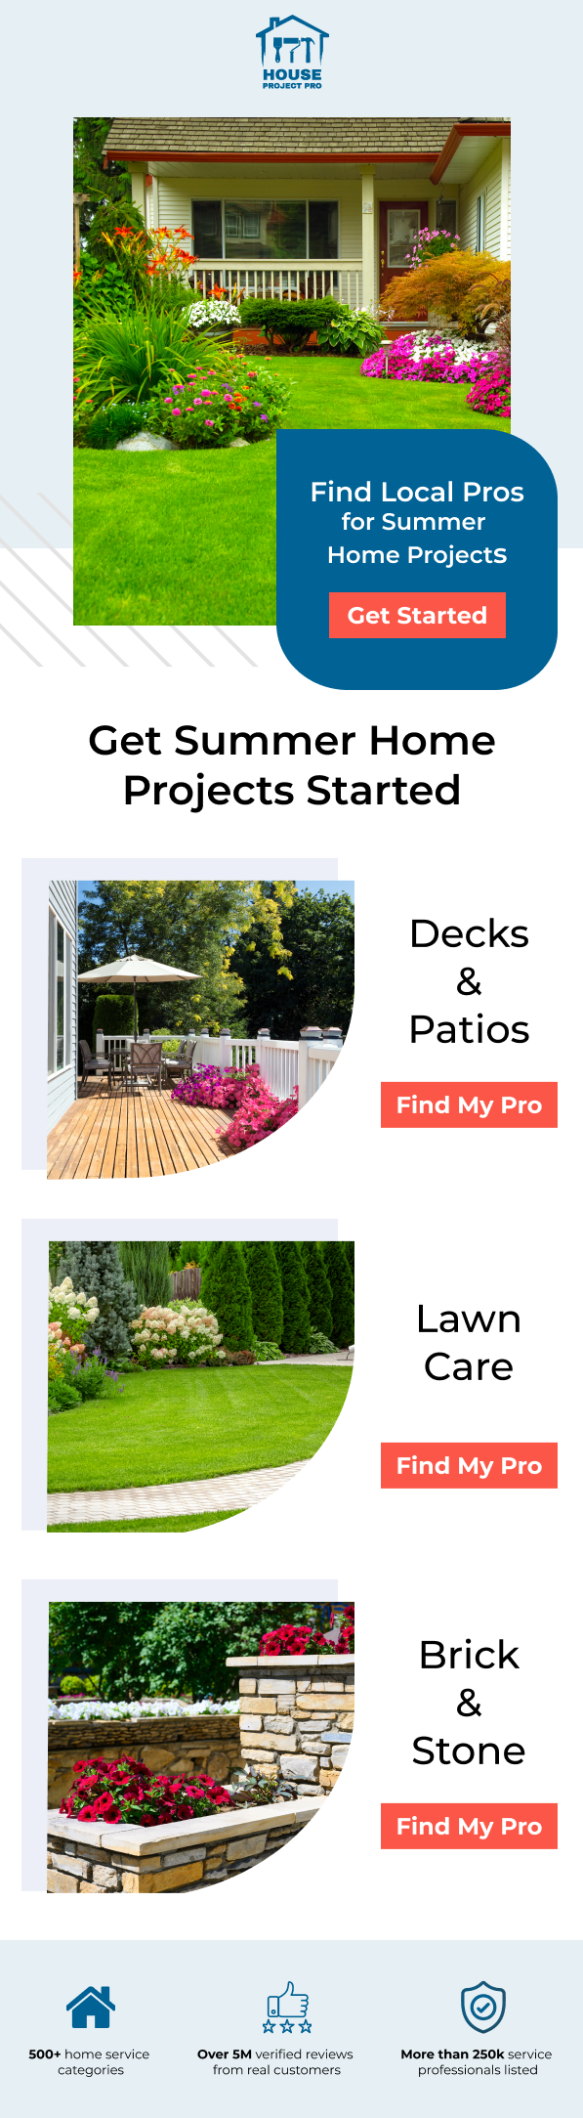Click the blue house icon
Screen dimensions: 583x2118
[x=90, y=2007]
